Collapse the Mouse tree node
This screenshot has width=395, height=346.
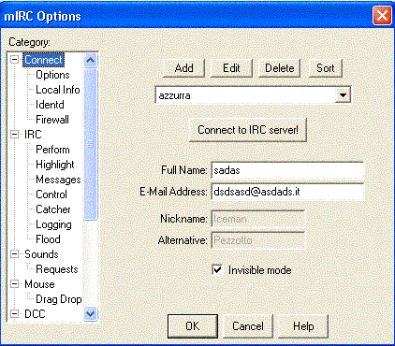tap(14, 284)
